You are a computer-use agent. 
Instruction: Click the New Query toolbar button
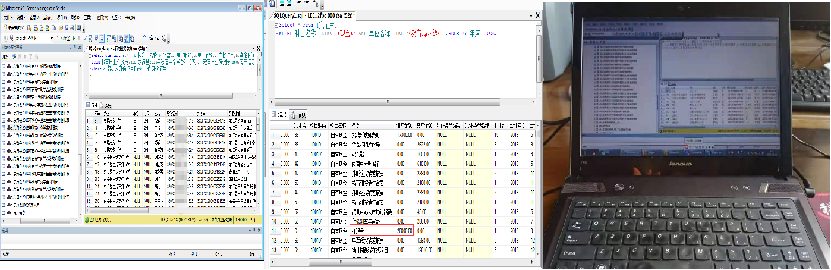(x=13, y=28)
